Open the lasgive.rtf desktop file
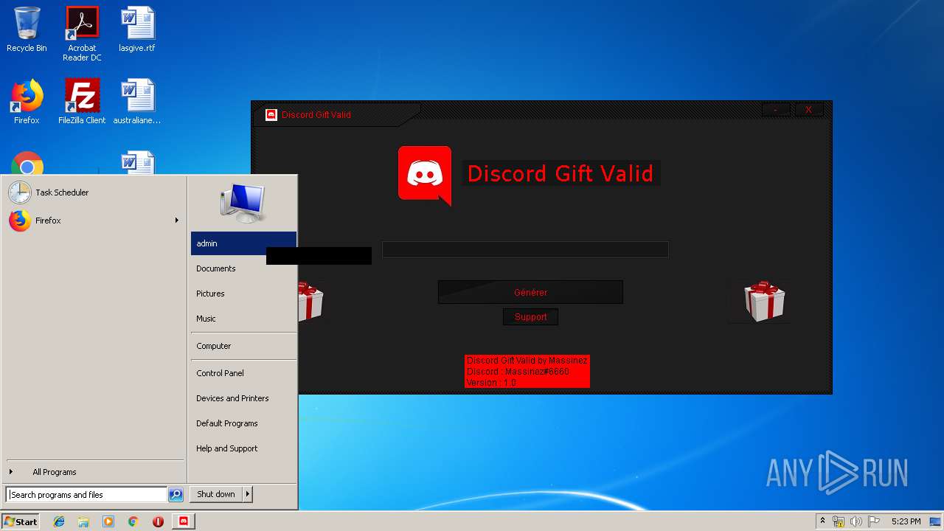Viewport: 944px width, 531px height. click(x=137, y=29)
